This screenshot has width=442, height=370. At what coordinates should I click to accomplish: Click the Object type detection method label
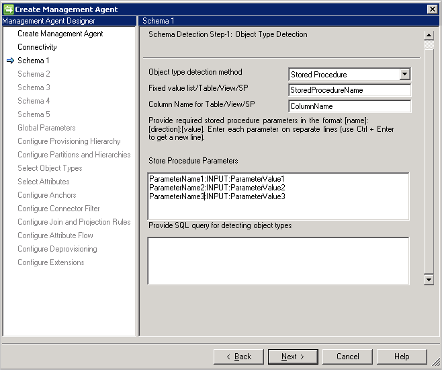[195, 72]
